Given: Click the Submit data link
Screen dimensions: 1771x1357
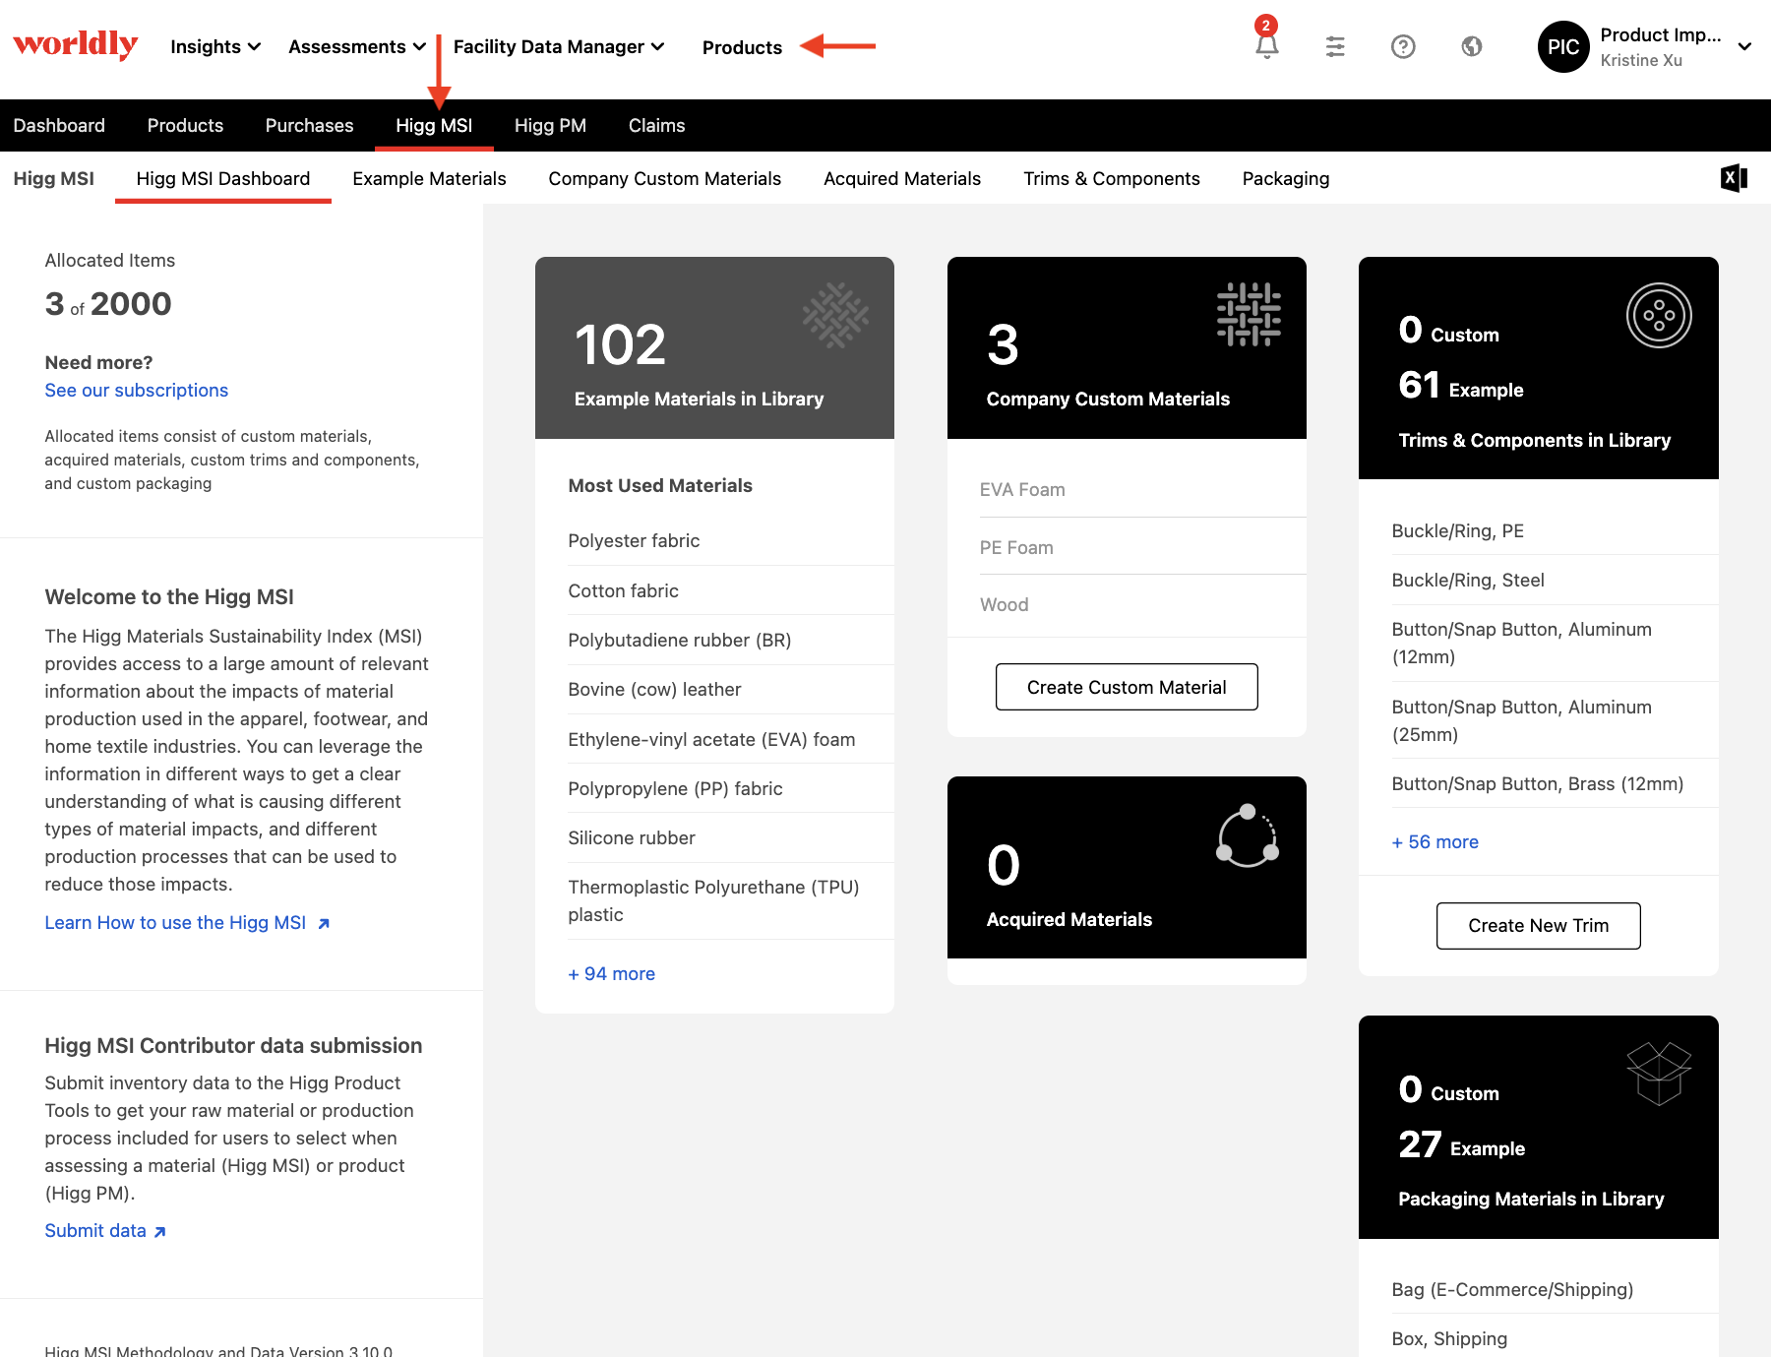Looking at the screenshot, I should (105, 1230).
